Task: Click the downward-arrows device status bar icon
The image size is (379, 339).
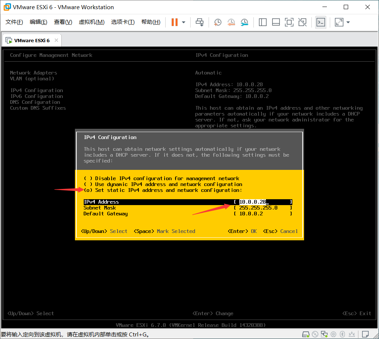Action: pos(352,334)
